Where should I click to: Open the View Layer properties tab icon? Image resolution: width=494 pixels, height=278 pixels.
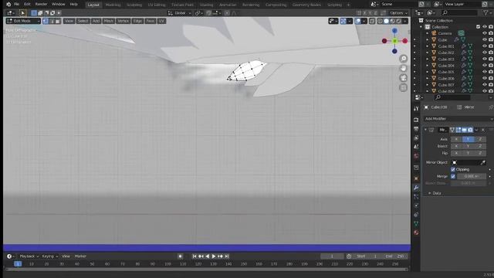416,138
